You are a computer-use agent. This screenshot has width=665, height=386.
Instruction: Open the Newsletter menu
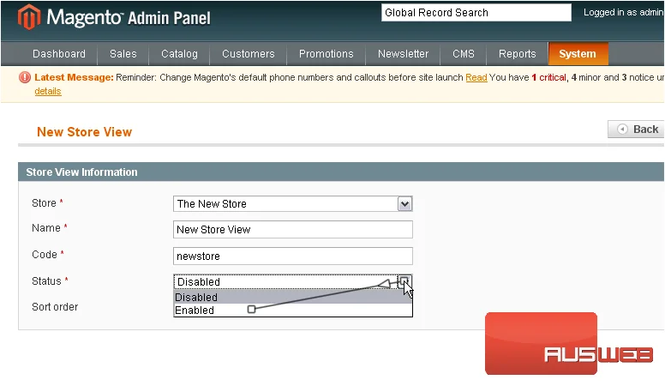(403, 54)
